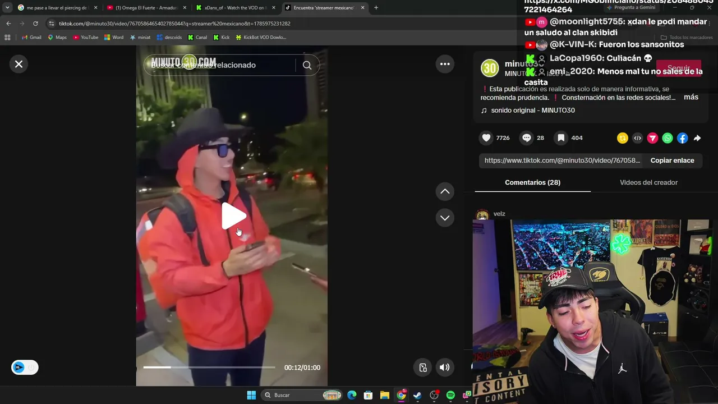Open the KickBot VOD Downloader bookmark
Viewport: 718px width, 404px height.
point(261,38)
